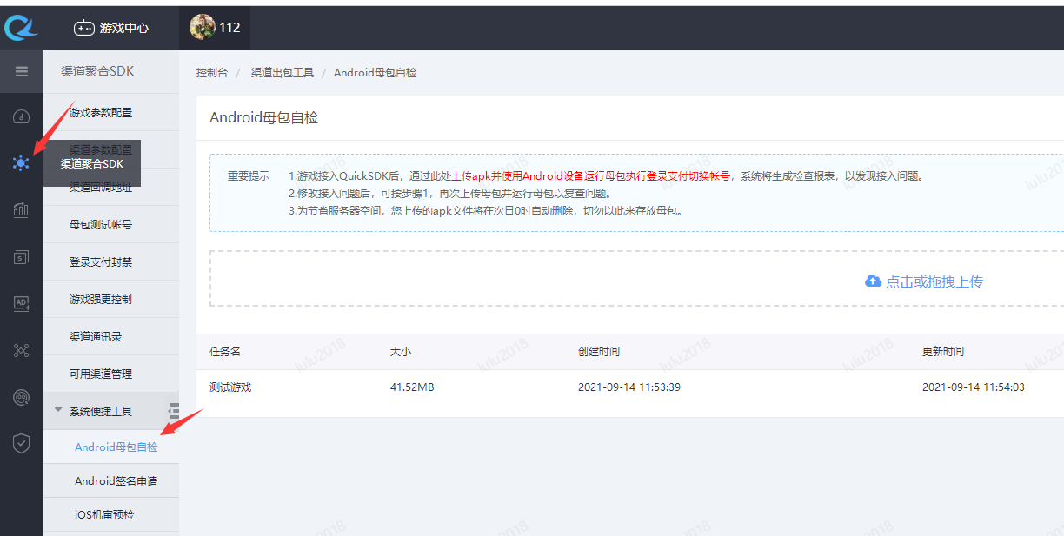Open 游戏参数配置 in the side menu

(x=101, y=113)
